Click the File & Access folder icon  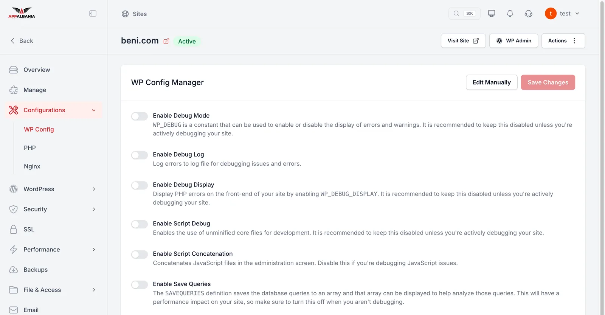click(14, 290)
